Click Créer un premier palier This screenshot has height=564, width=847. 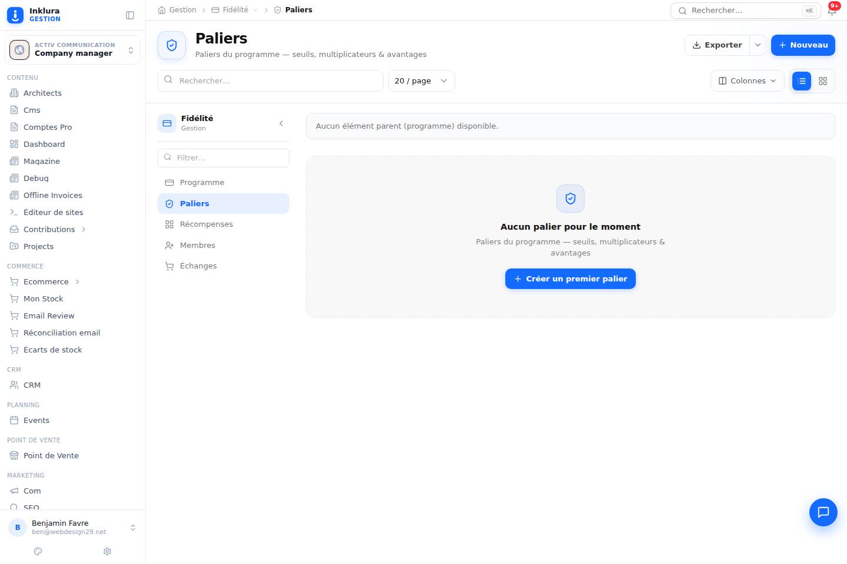pos(570,278)
